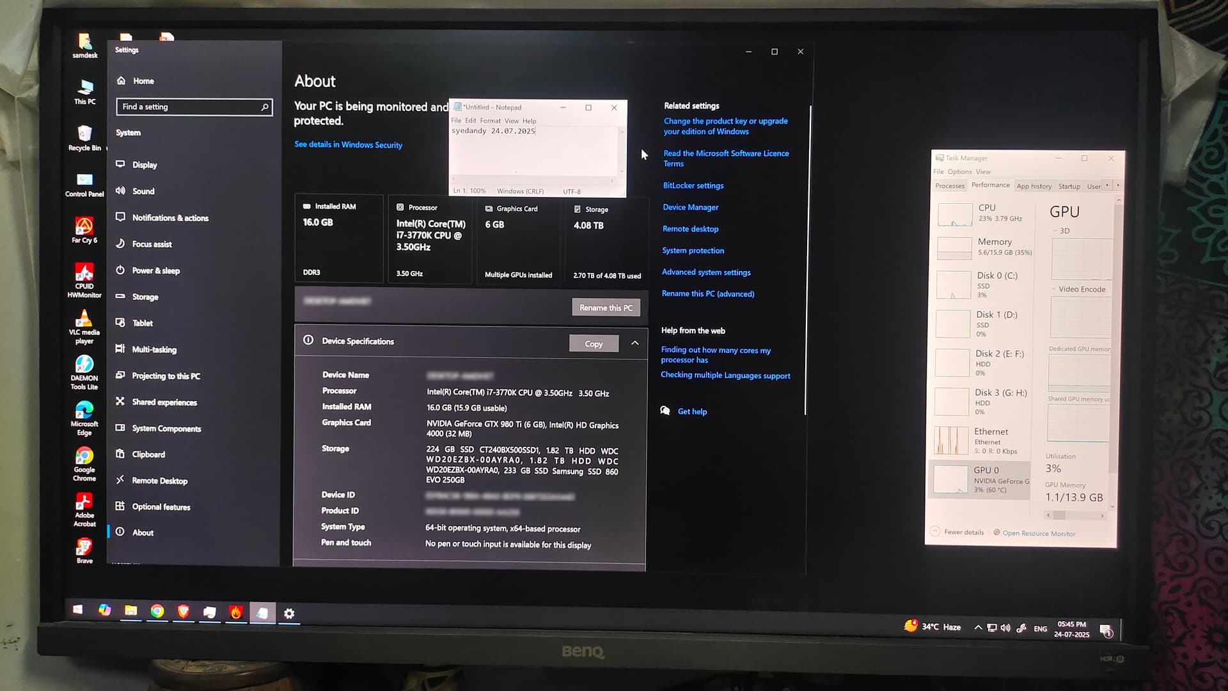
Task: Click the Rename this PC button
Action: [x=605, y=307]
